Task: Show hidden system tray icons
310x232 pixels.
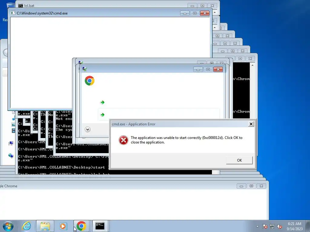Action: [x=257, y=226]
